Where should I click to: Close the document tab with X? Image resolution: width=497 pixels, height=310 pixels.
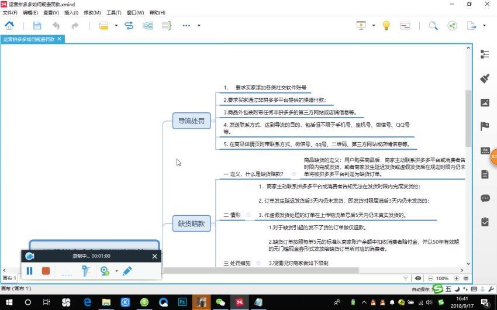pos(59,39)
